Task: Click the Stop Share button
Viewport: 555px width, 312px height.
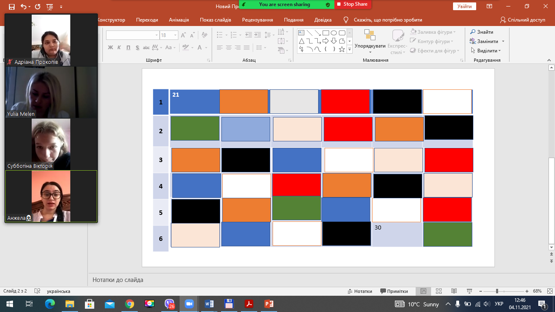Action: pos(352,4)
